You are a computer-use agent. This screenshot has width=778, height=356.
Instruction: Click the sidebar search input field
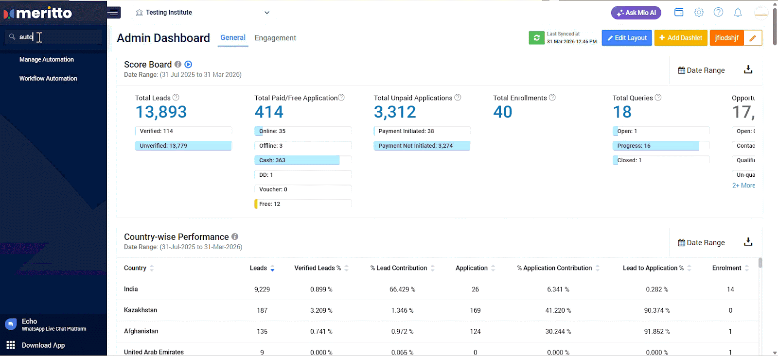click(58, 37)
